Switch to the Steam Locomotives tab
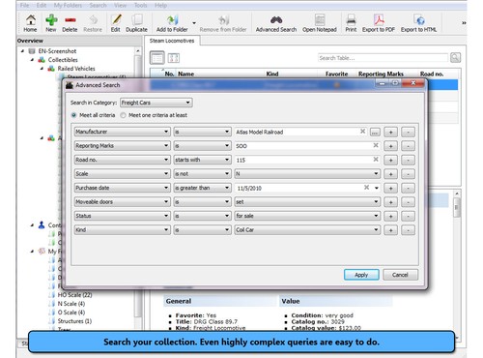The width and height of the screenshot is (483, 358). (x=172, y=41)
